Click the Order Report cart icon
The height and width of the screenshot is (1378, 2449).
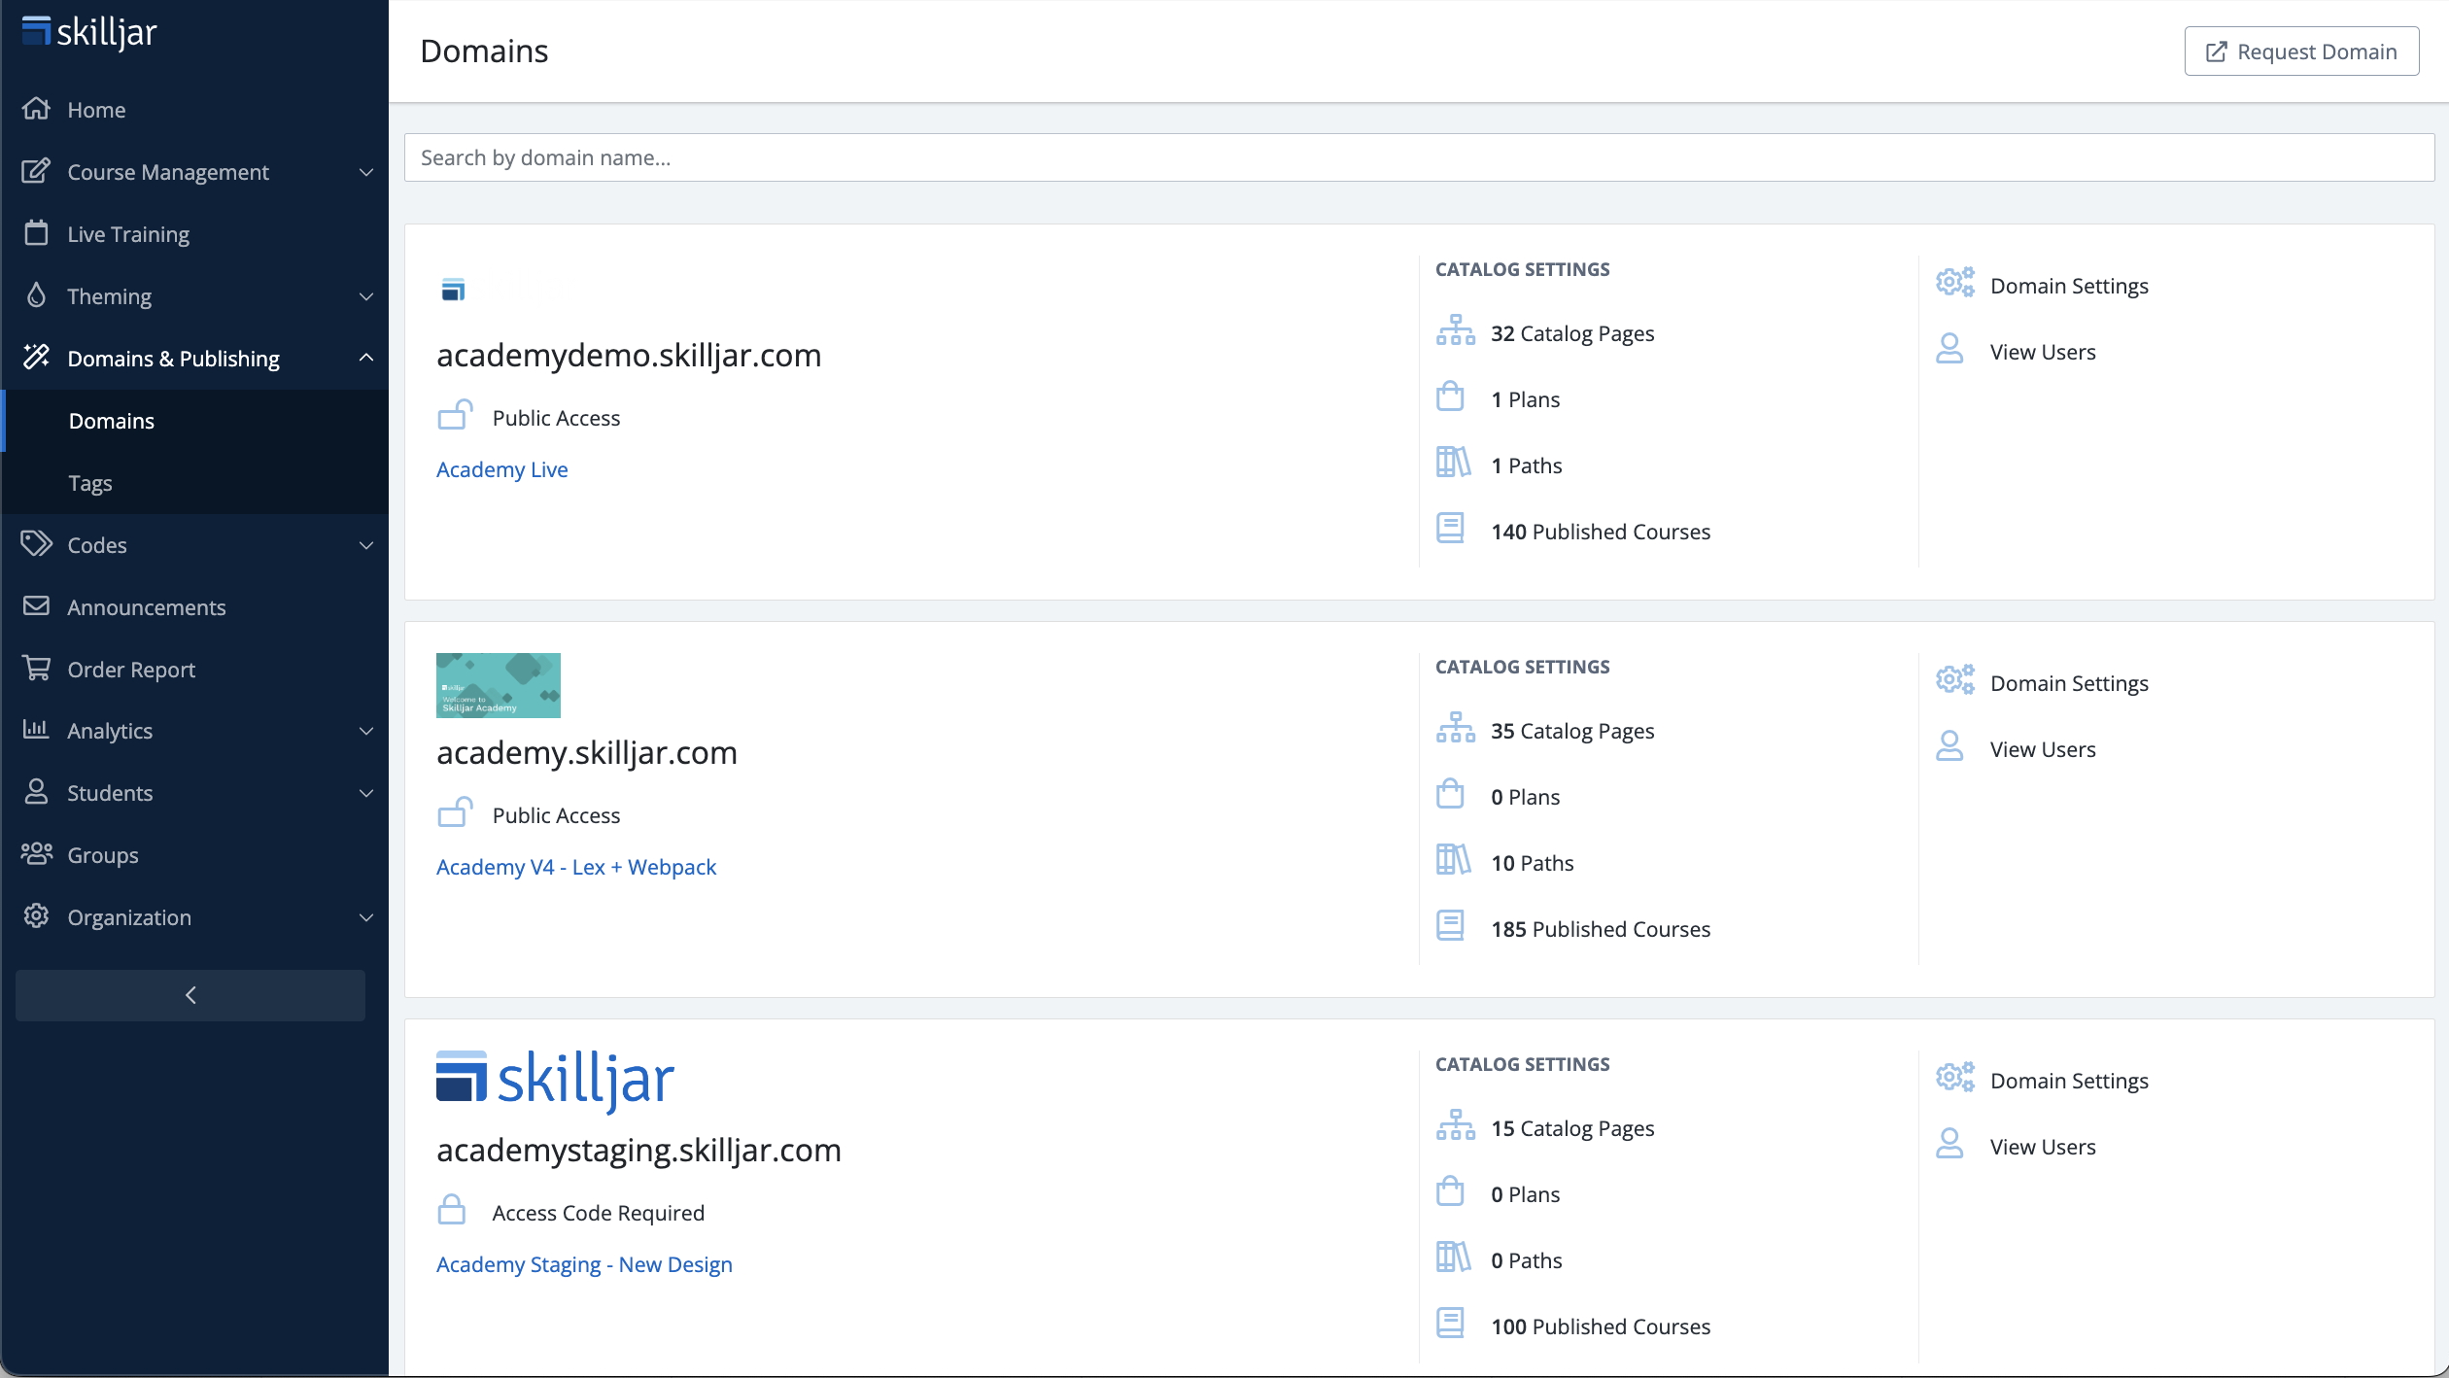click(x=36, y=669)
